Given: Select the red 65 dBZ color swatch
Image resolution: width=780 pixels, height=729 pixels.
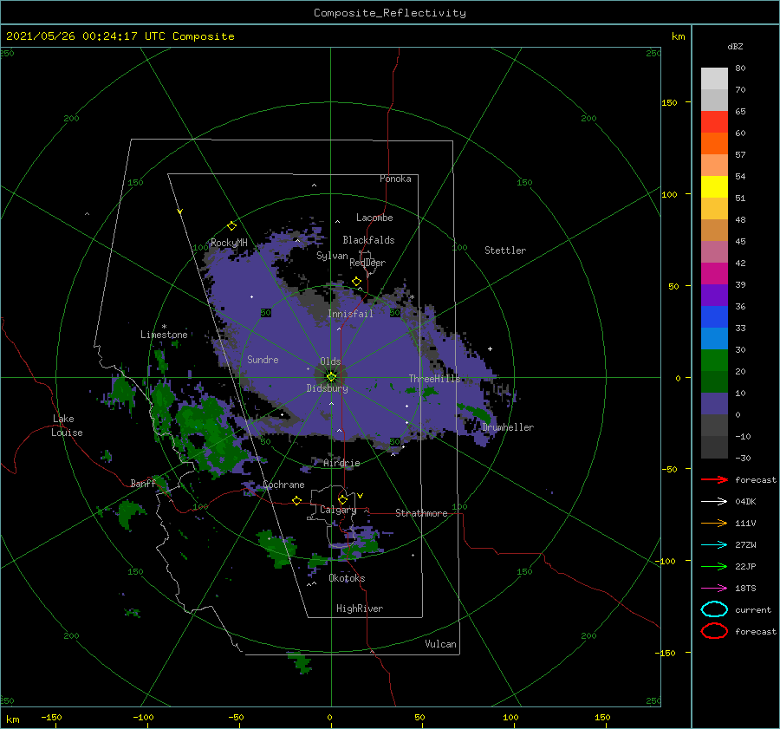Looking at the screenshot, I should [x=714, y=121].
